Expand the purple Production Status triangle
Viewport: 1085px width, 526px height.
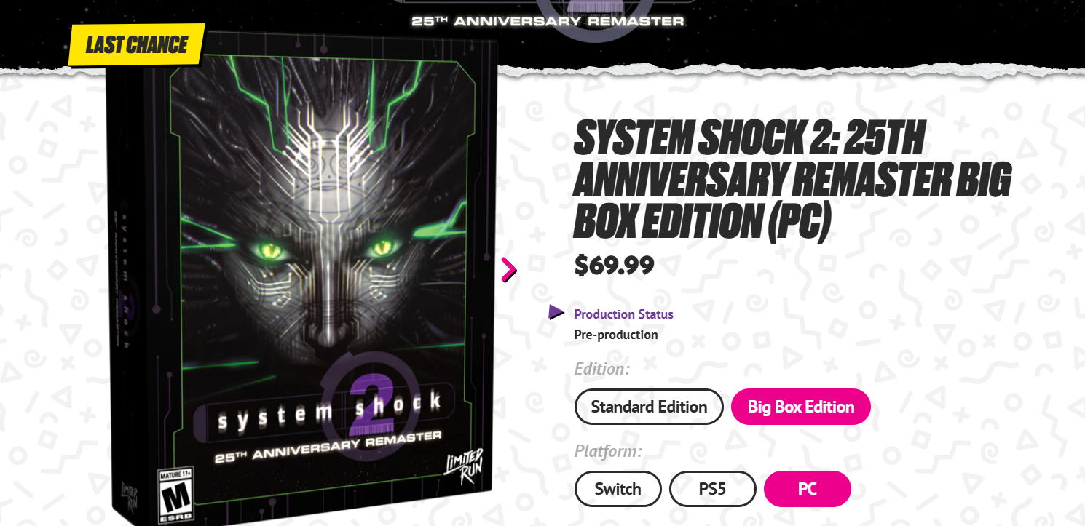pos(556,313)
